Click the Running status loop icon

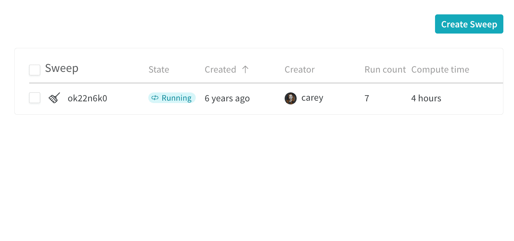[x=155, y=98]
